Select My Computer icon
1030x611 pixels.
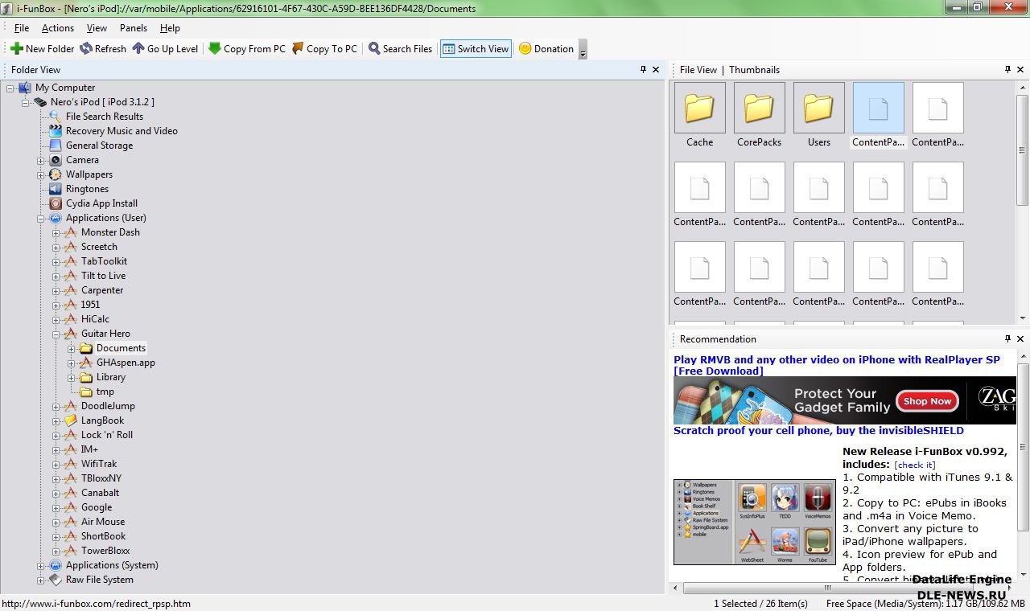25,88
